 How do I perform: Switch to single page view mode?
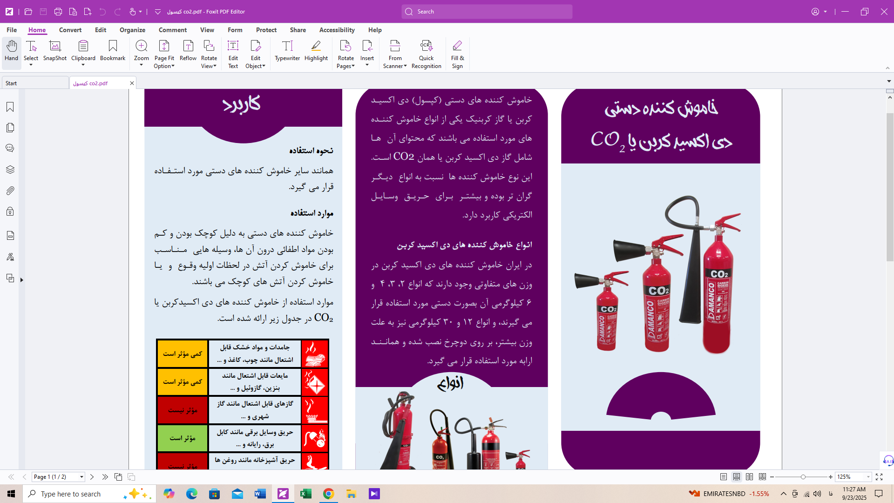(x=723, y=477)
